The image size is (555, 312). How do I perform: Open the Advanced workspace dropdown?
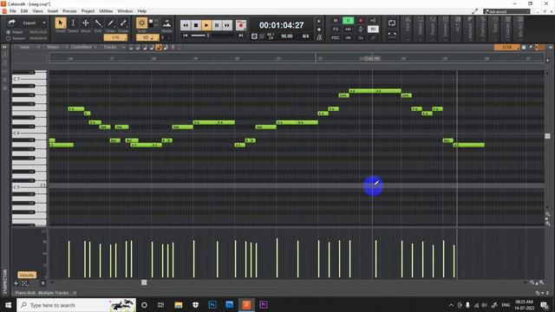tap(506, 11)
